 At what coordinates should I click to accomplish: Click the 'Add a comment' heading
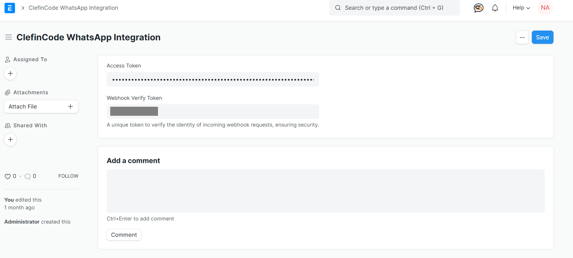pos(133,161)
